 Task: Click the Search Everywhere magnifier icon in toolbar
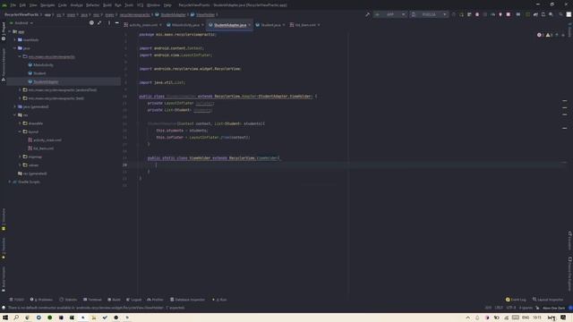(560, 14)
